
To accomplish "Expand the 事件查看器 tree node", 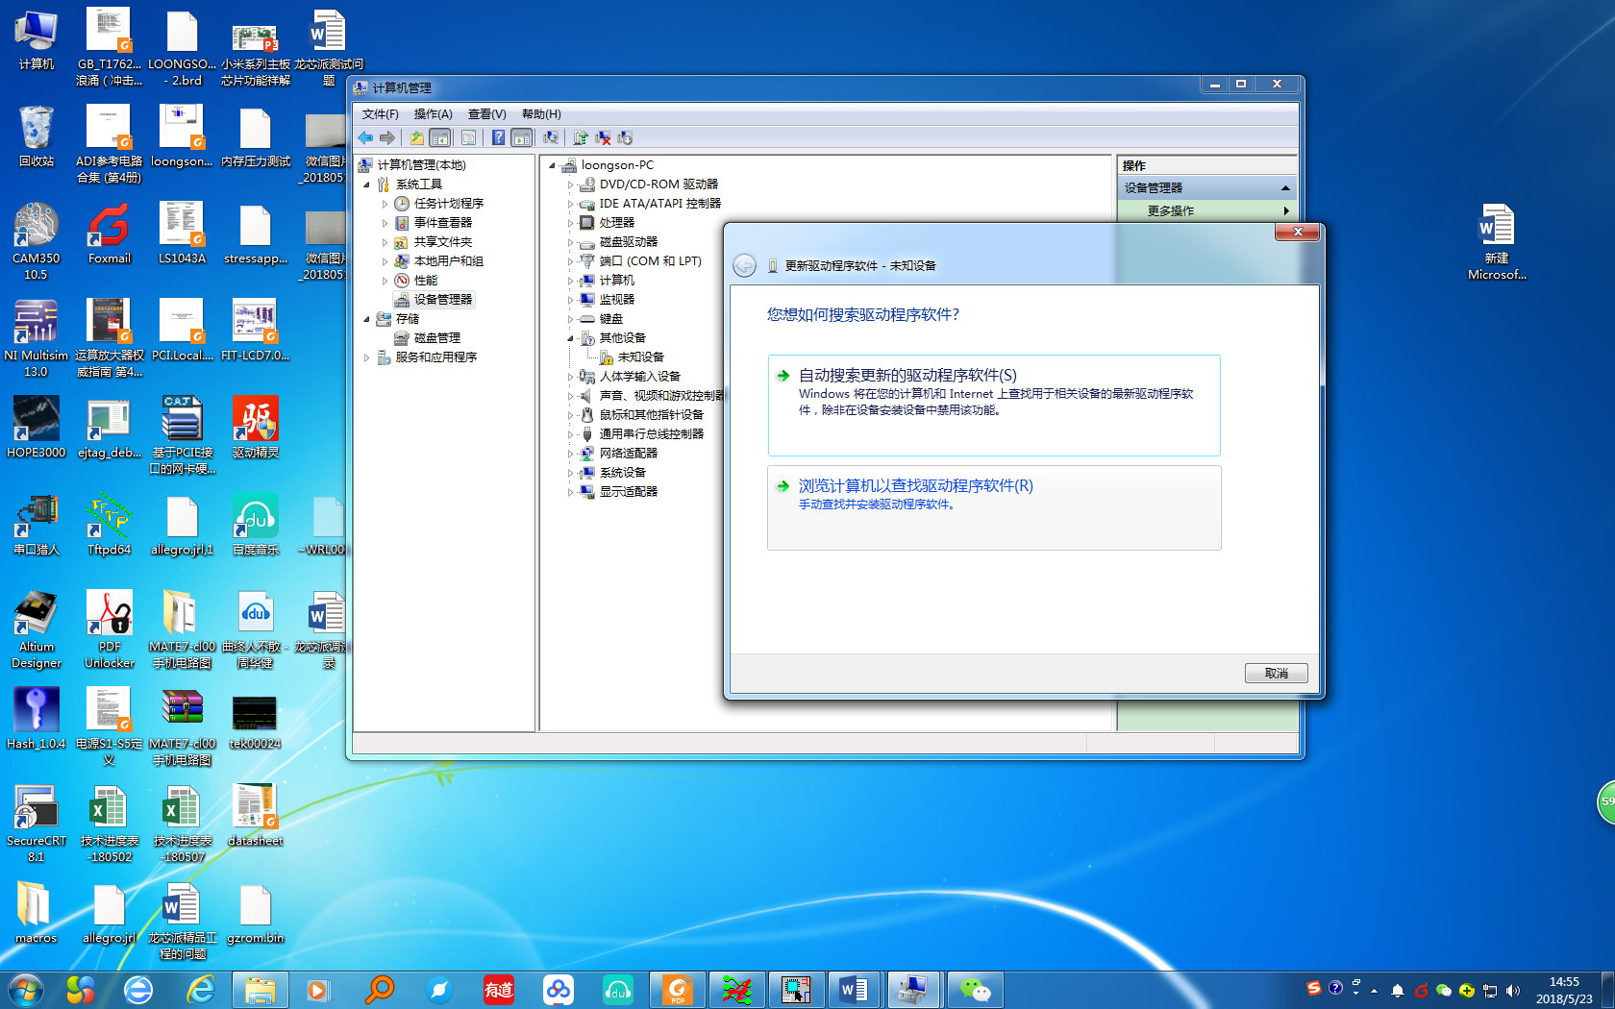I will pos(385,223).
